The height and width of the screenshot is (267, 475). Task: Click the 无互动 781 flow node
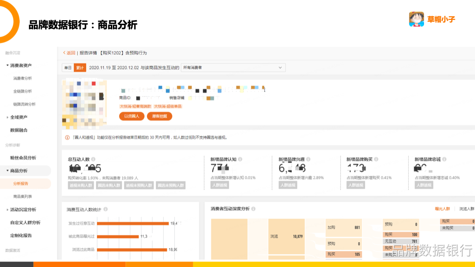coord(401,241)
